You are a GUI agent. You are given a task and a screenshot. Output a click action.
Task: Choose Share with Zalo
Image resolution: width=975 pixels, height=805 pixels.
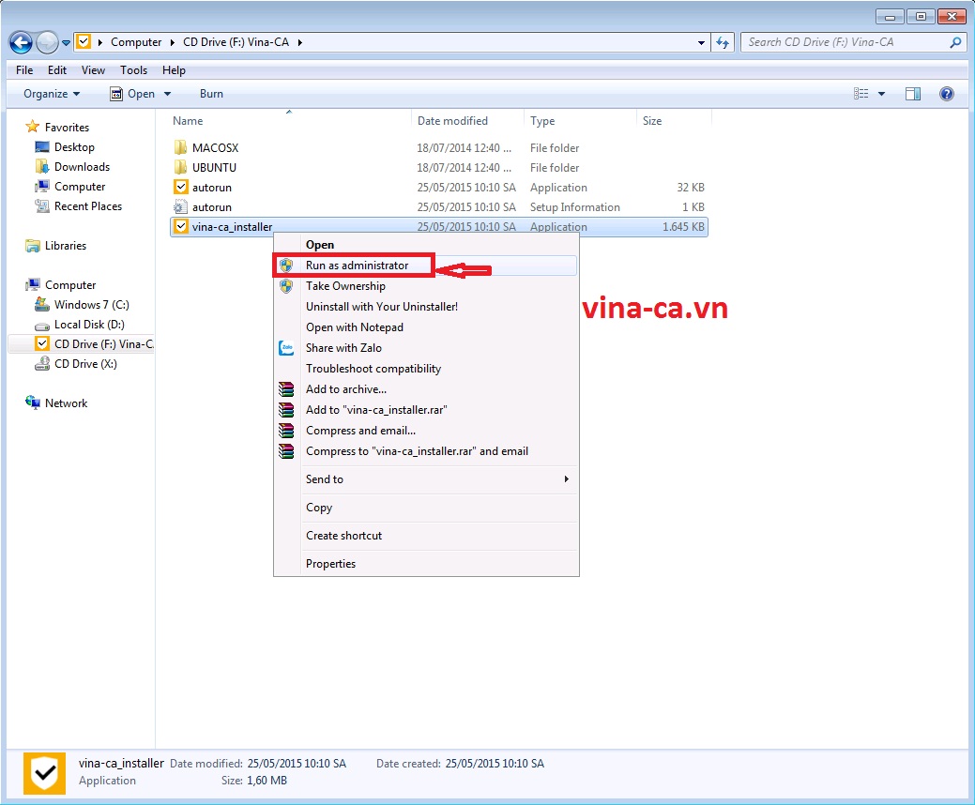coord(343,348)
